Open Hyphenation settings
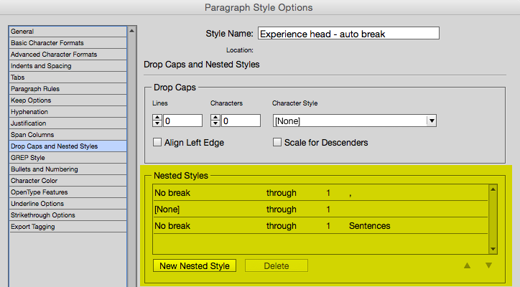520x287 pixels. point(68,112)
